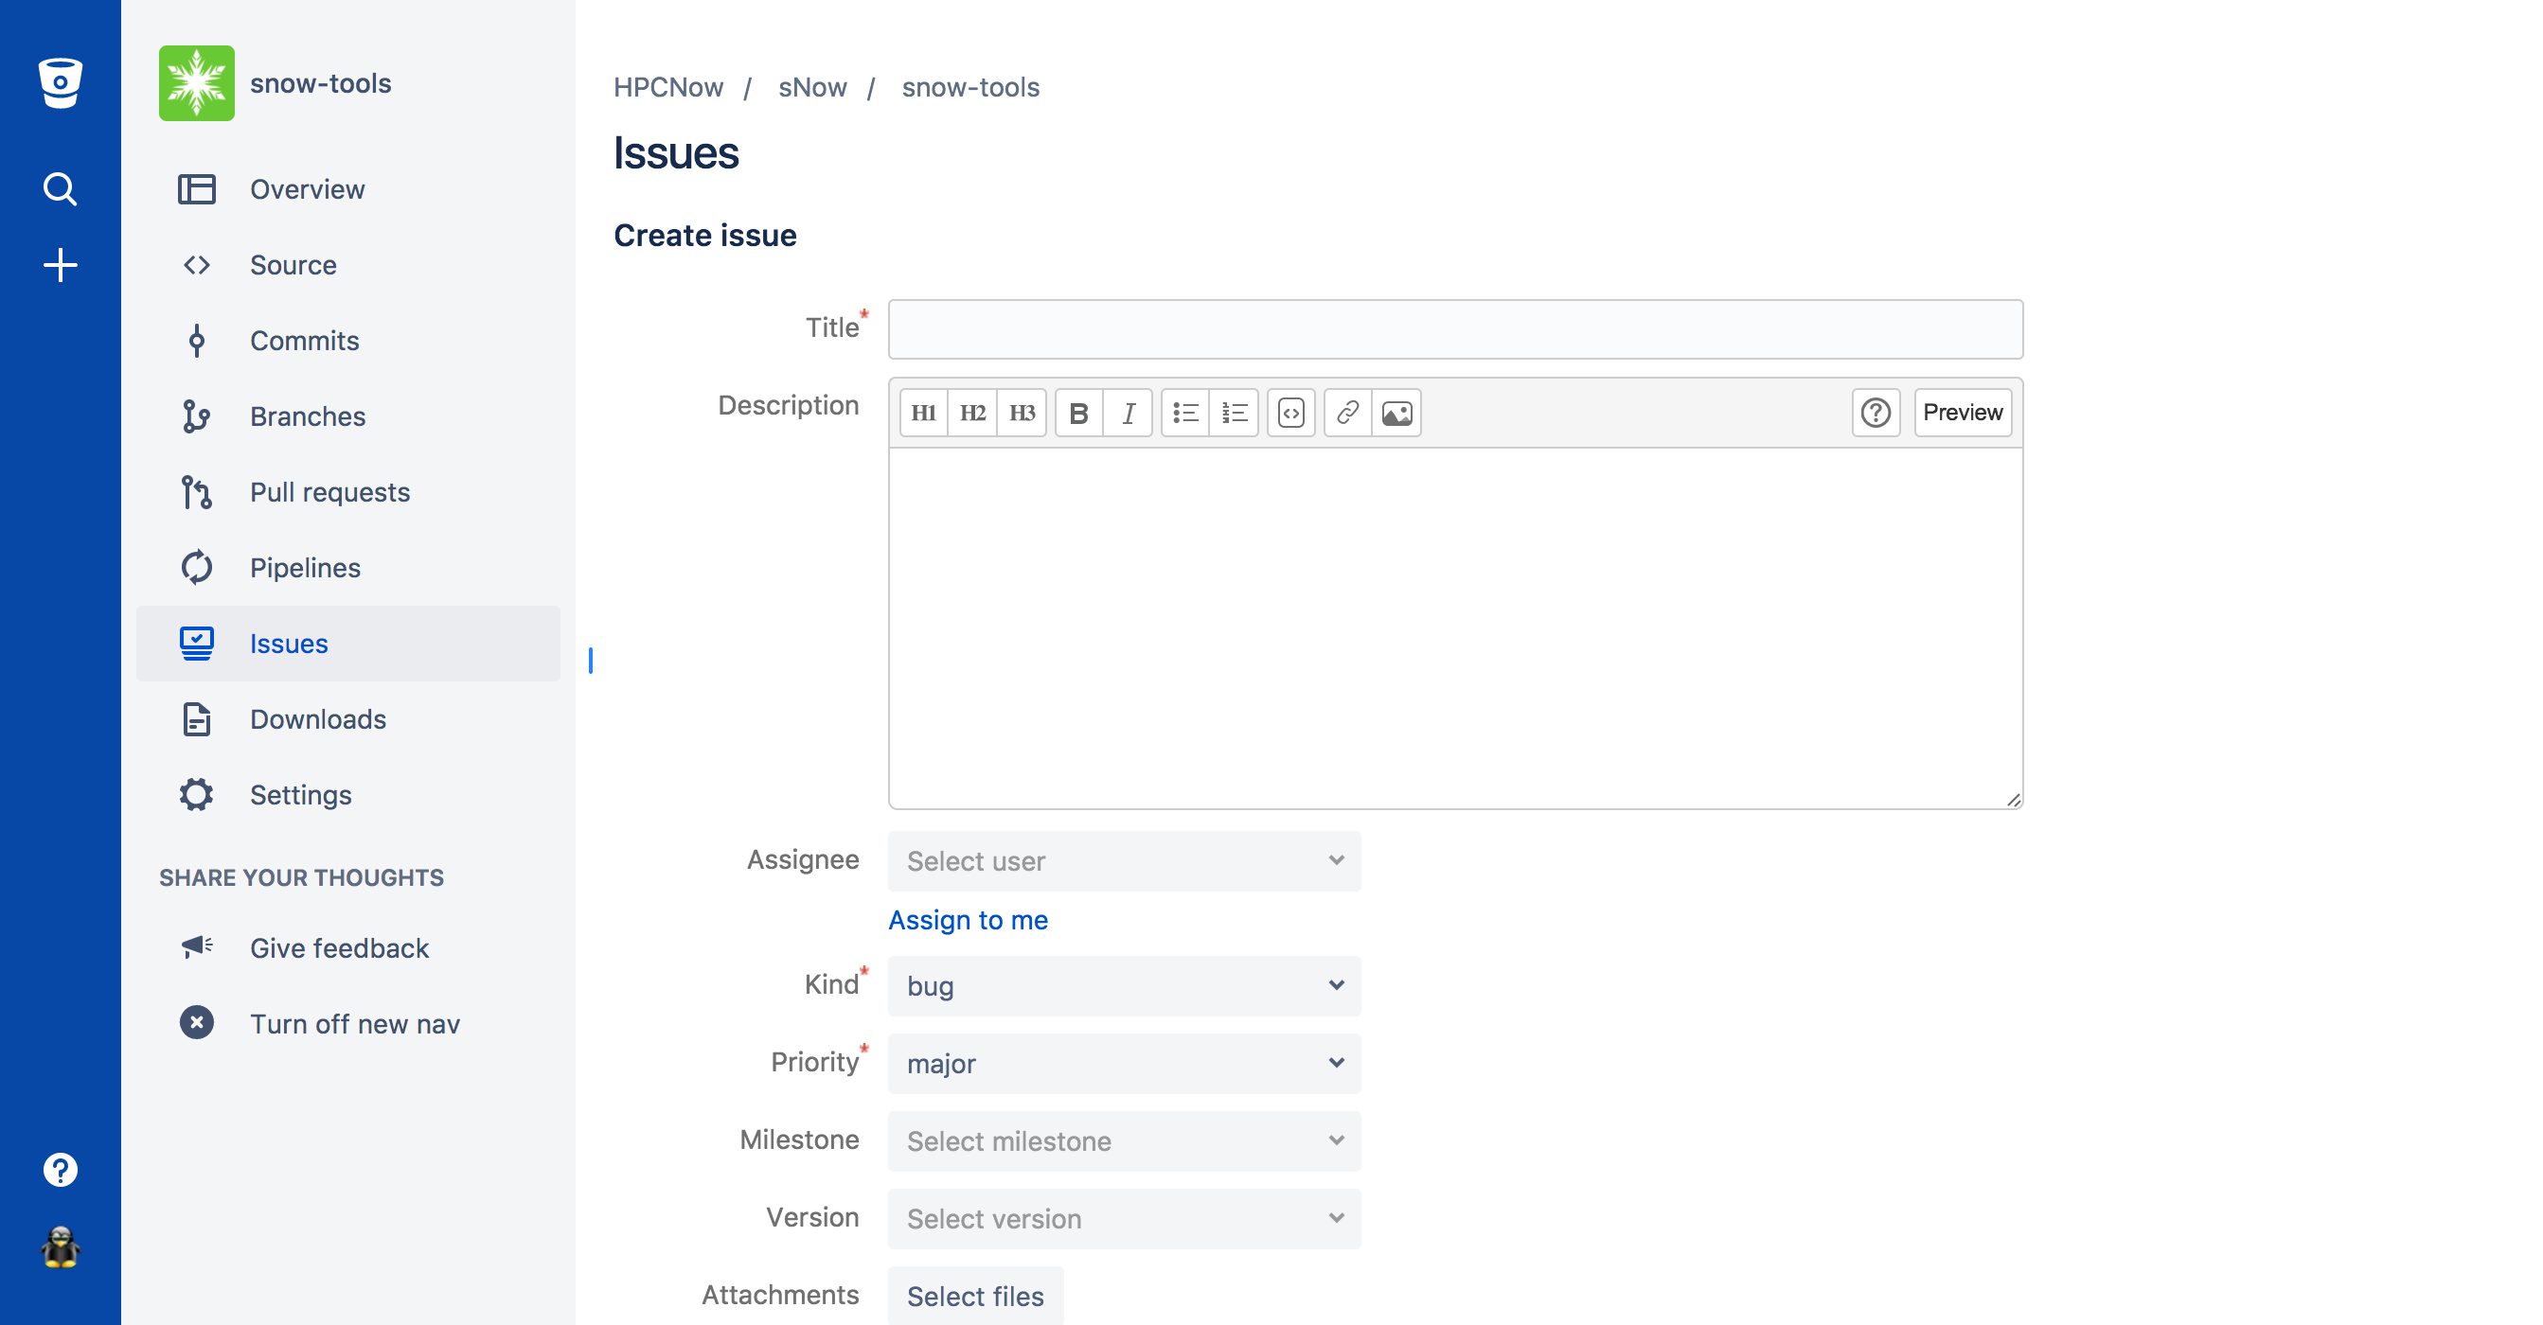
Task: Open the user avatar profile menu
Action: [61, 1247]
